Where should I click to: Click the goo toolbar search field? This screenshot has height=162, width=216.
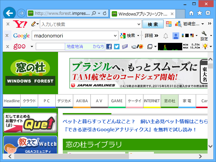coord(50,47)
